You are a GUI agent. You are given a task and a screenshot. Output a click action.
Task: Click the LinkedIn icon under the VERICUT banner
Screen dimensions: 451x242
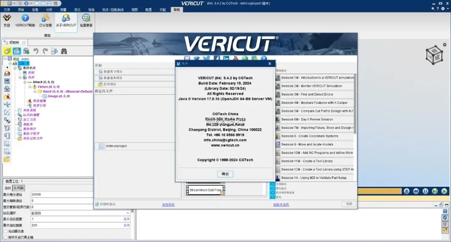pyautogui.click(x=226, y=59)
